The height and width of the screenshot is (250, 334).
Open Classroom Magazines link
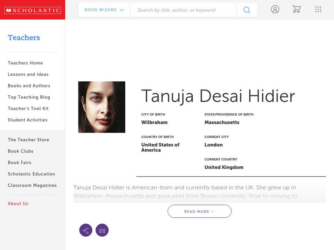click(32, 185)
